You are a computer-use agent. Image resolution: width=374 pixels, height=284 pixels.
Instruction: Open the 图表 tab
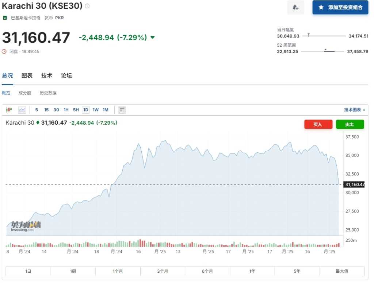coord(27,75)
